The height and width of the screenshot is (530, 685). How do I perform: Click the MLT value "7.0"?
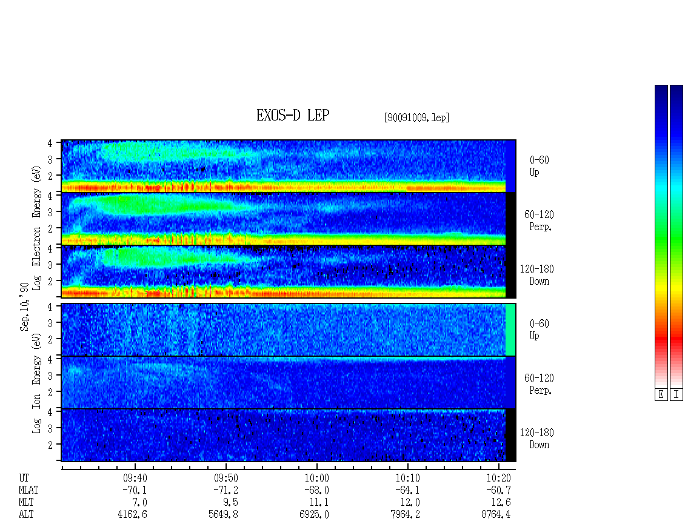point(140,503)
